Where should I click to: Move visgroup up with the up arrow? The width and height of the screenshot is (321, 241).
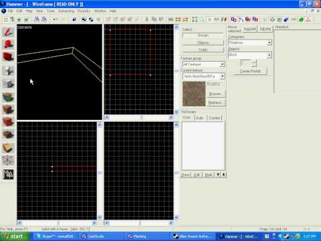click(218, 175)
